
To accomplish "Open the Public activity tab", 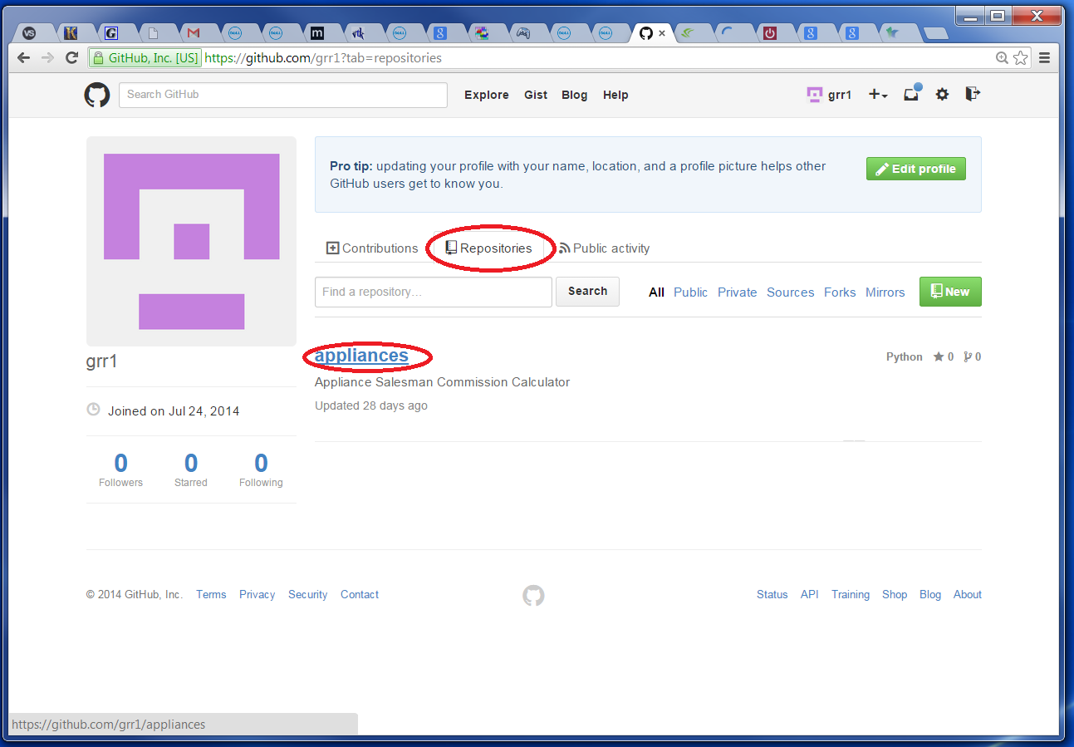I will 604,248.
